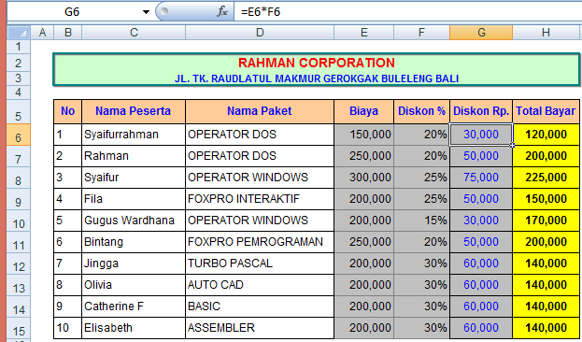Viewport: 582px width, 342px height.
Task: Click the fill handle of cell G6
Action: pos(513,145)
